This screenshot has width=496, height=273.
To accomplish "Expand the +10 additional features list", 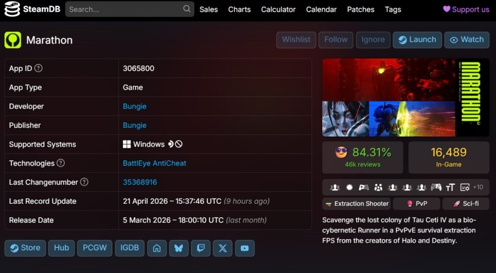I will pos(478,187).
